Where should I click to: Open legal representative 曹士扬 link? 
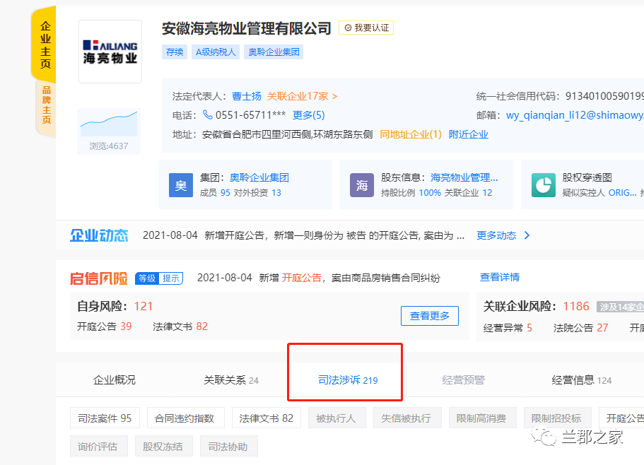click(x=247, y=96)
